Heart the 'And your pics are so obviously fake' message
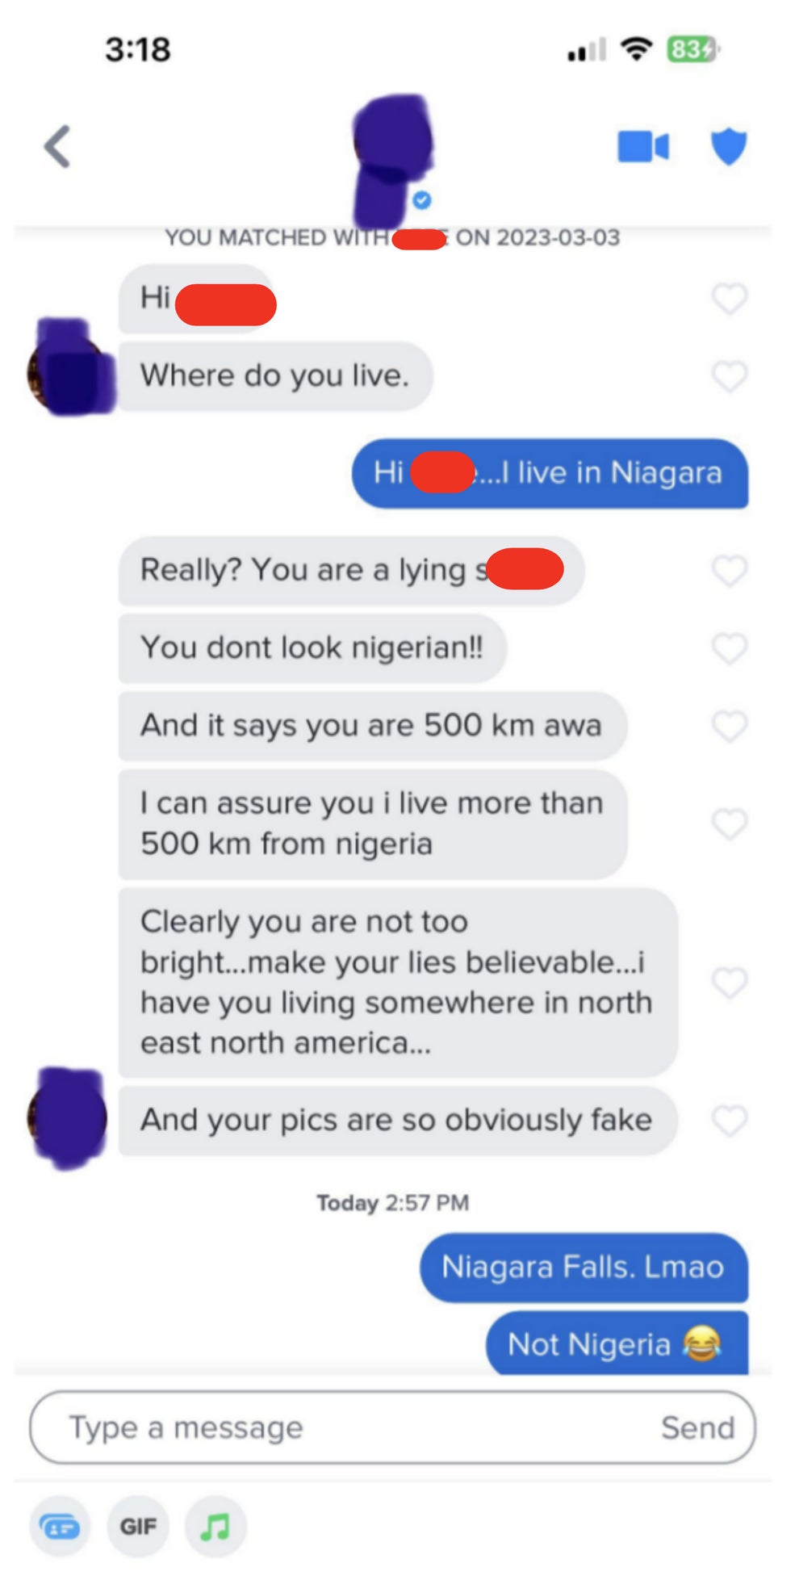Screen dimensions: 799x1580 pyautogui.click(x=730, y=1121)
